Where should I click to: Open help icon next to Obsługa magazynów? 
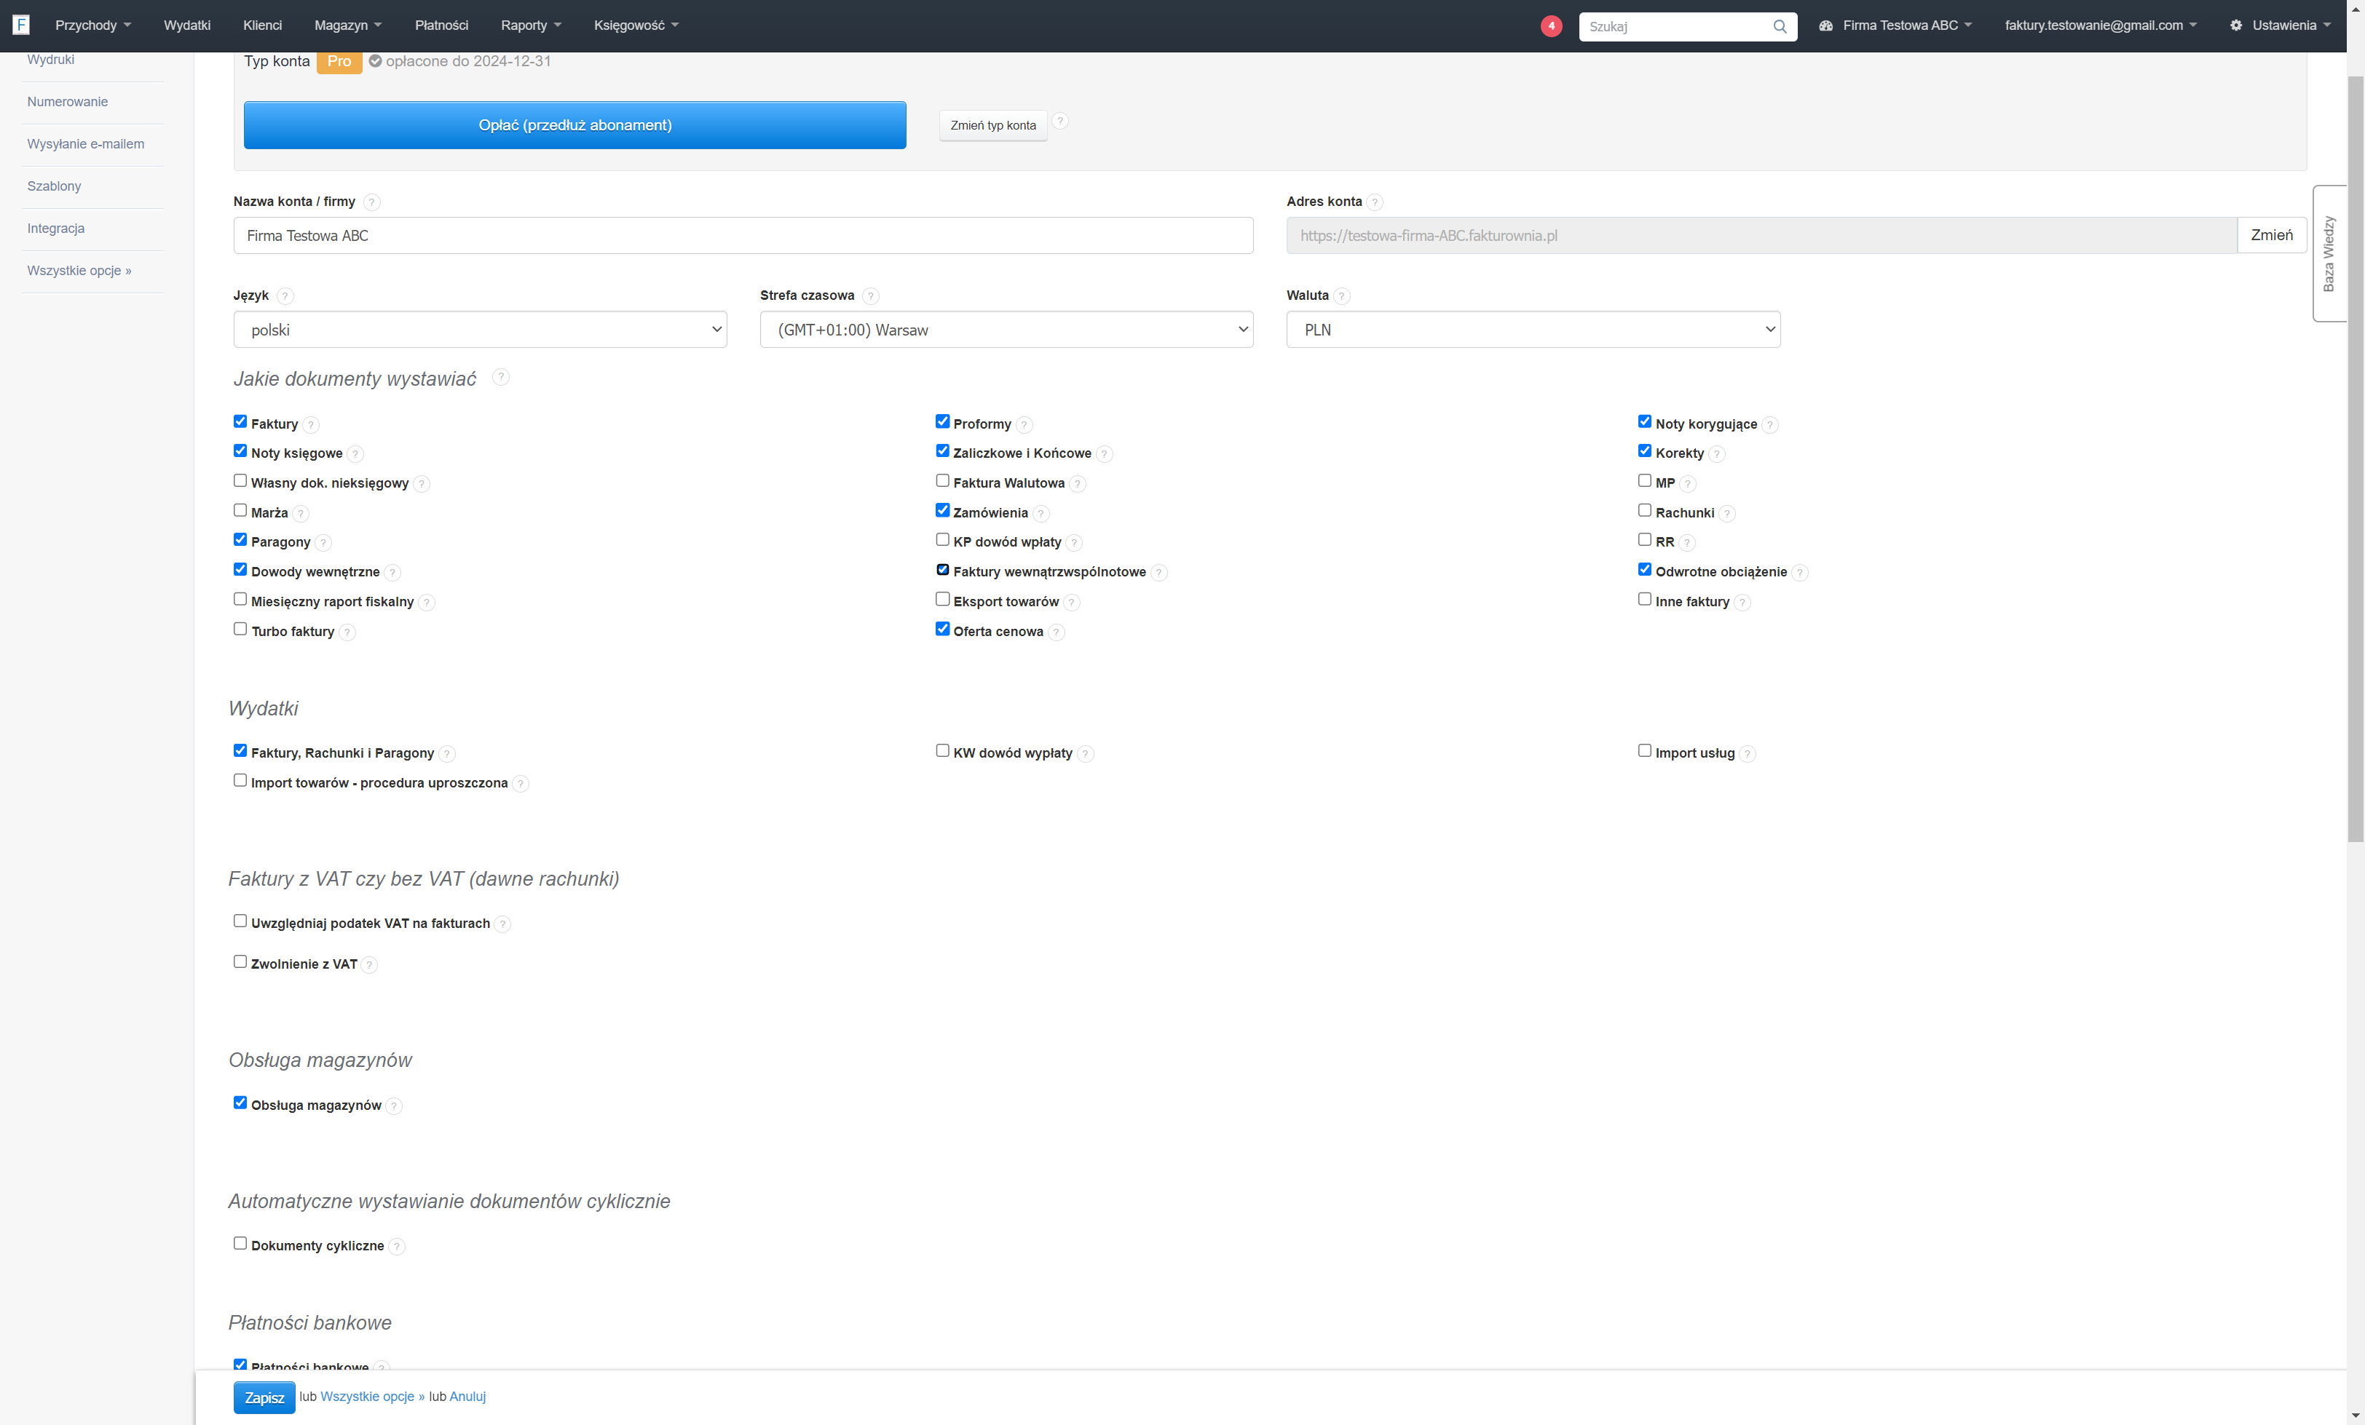coord(393,1106)
